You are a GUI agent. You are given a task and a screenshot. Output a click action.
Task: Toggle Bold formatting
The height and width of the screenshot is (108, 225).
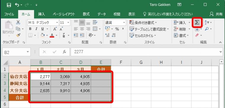point(30,29)
